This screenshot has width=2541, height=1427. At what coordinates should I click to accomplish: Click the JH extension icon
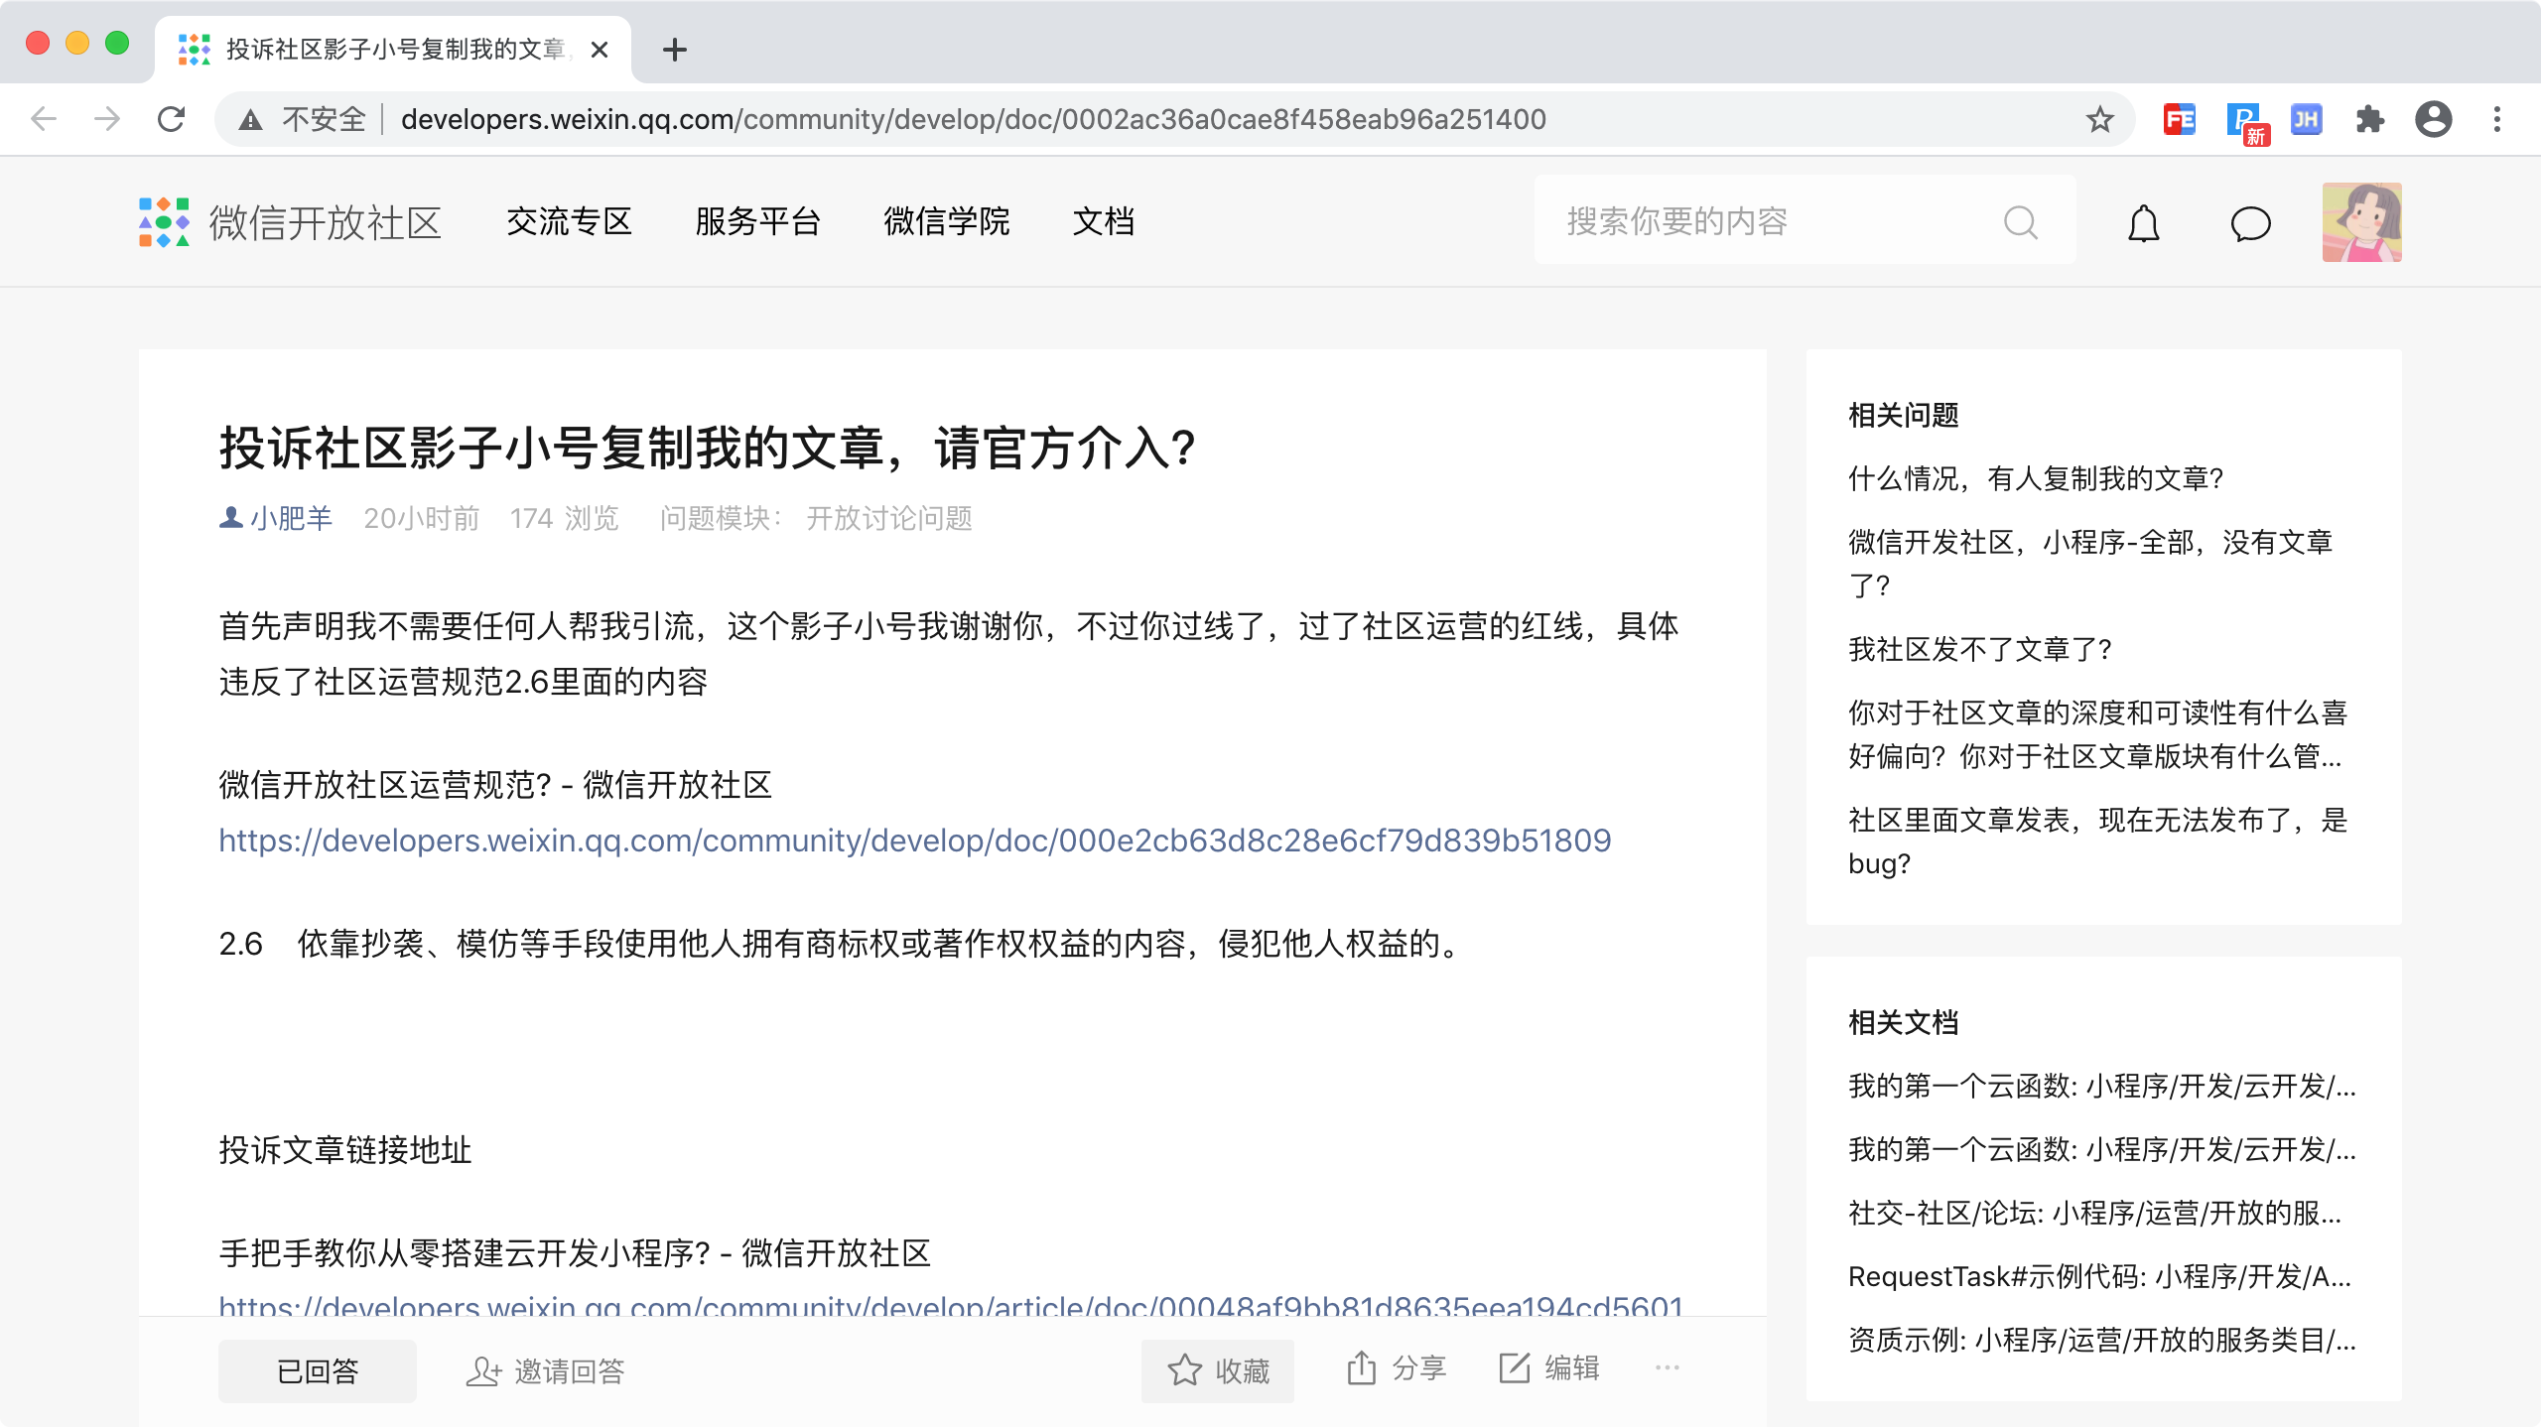[x=2306, y=120]
